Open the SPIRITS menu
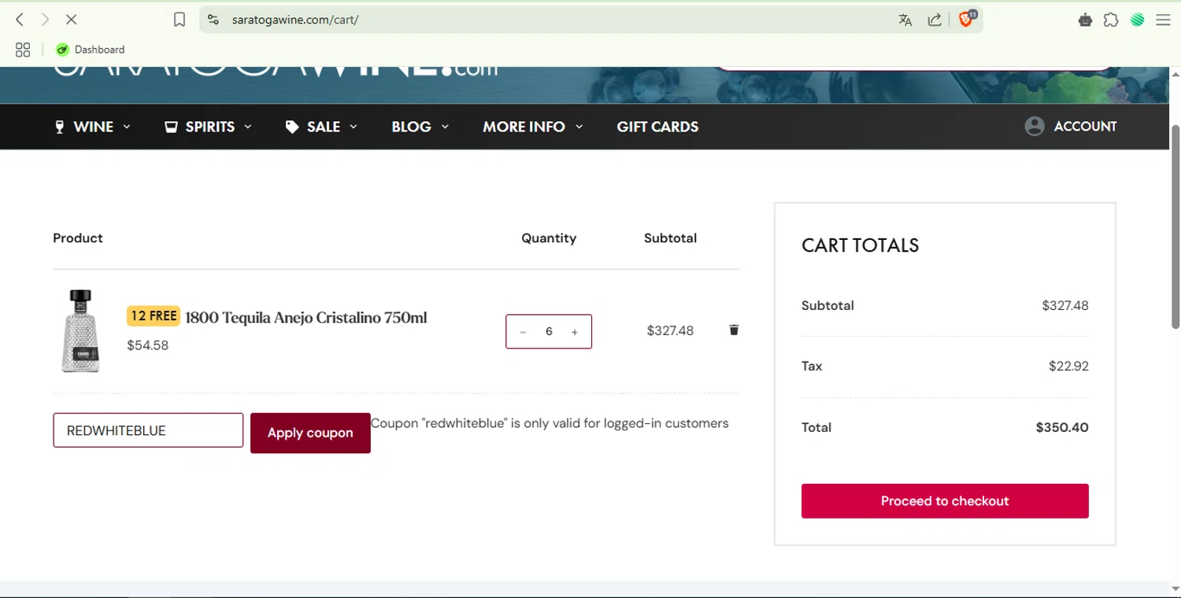Viewport: 1181px width, 598px height. [208, 127]
